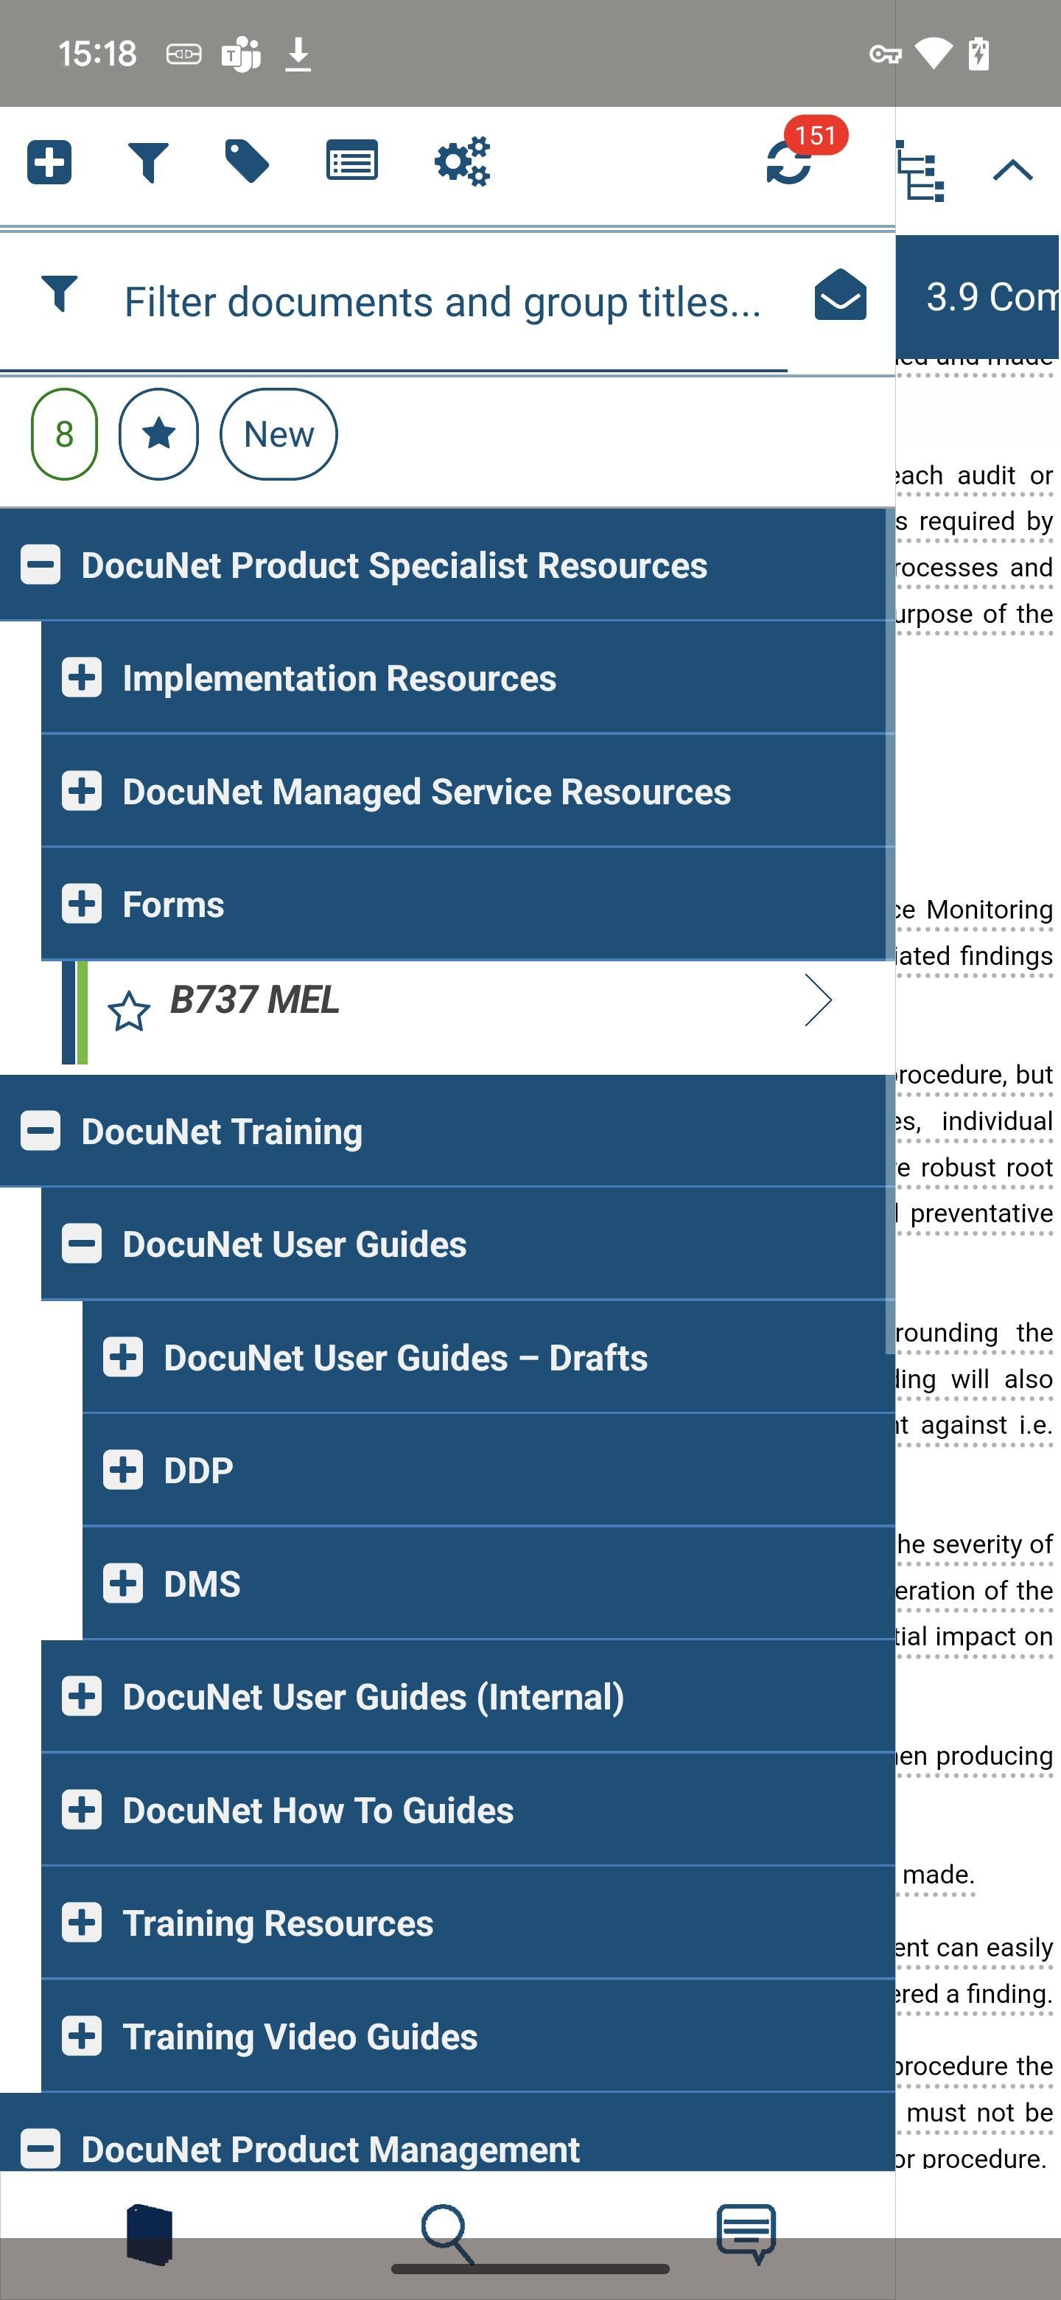Expand the DDP group
The height and width of the screenshot is (2300, 1061).
point(122,1470)
